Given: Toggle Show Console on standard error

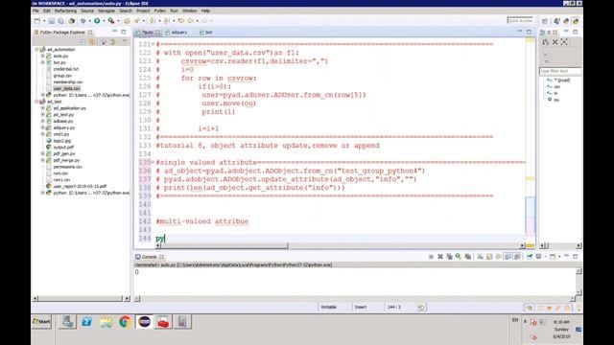Looking at the screenshot, I should coord(517,257).
